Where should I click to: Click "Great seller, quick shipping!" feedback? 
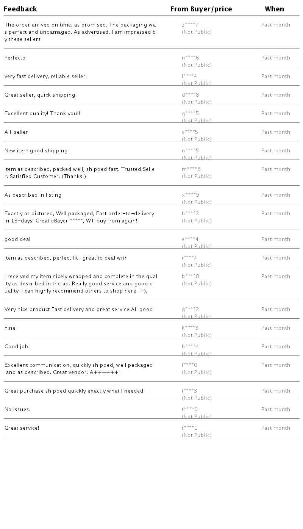point(41,95)
